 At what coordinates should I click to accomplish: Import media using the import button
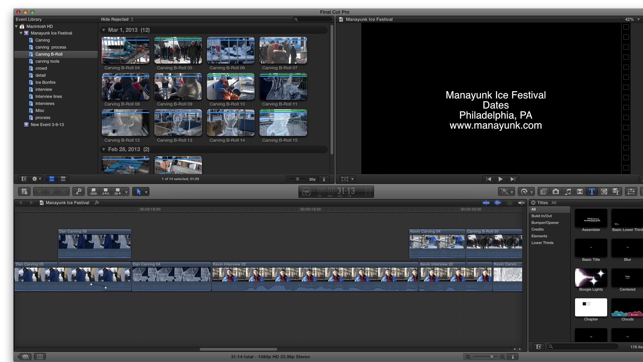tap(24, 192)
